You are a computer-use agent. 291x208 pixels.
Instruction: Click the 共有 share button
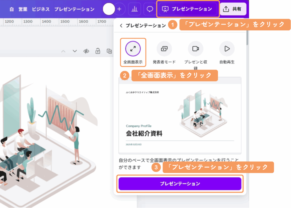tap(233, 9)
